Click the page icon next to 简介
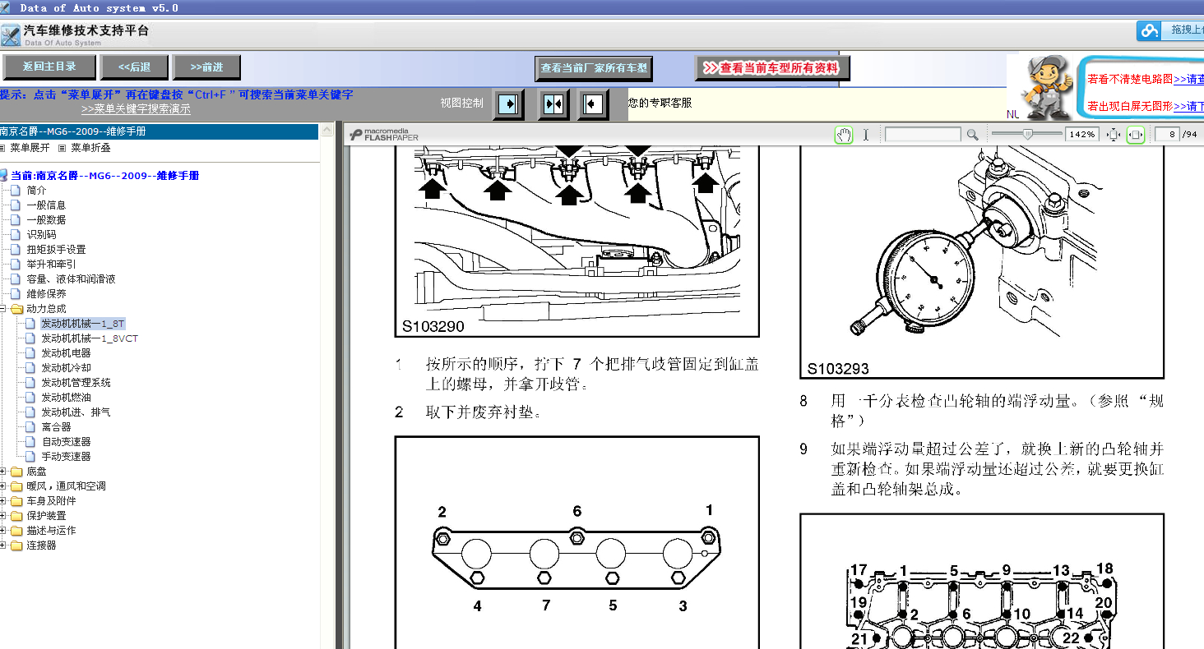Image resolution: width=1204 pixels, height=649 pixels. 16,190
